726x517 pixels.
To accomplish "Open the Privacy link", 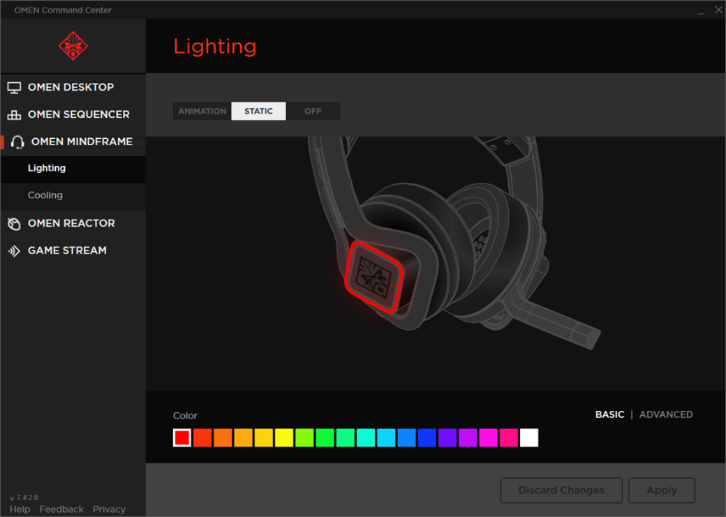I will click(109, 509).
